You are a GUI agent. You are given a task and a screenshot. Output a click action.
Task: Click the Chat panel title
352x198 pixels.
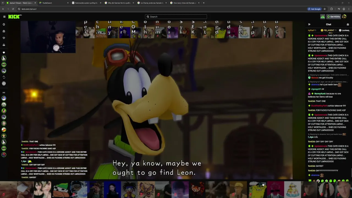329,24
